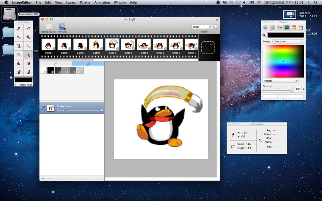
Task: Toggle fullscreen arrows in 1.gif window
Action: click(217, 19)
